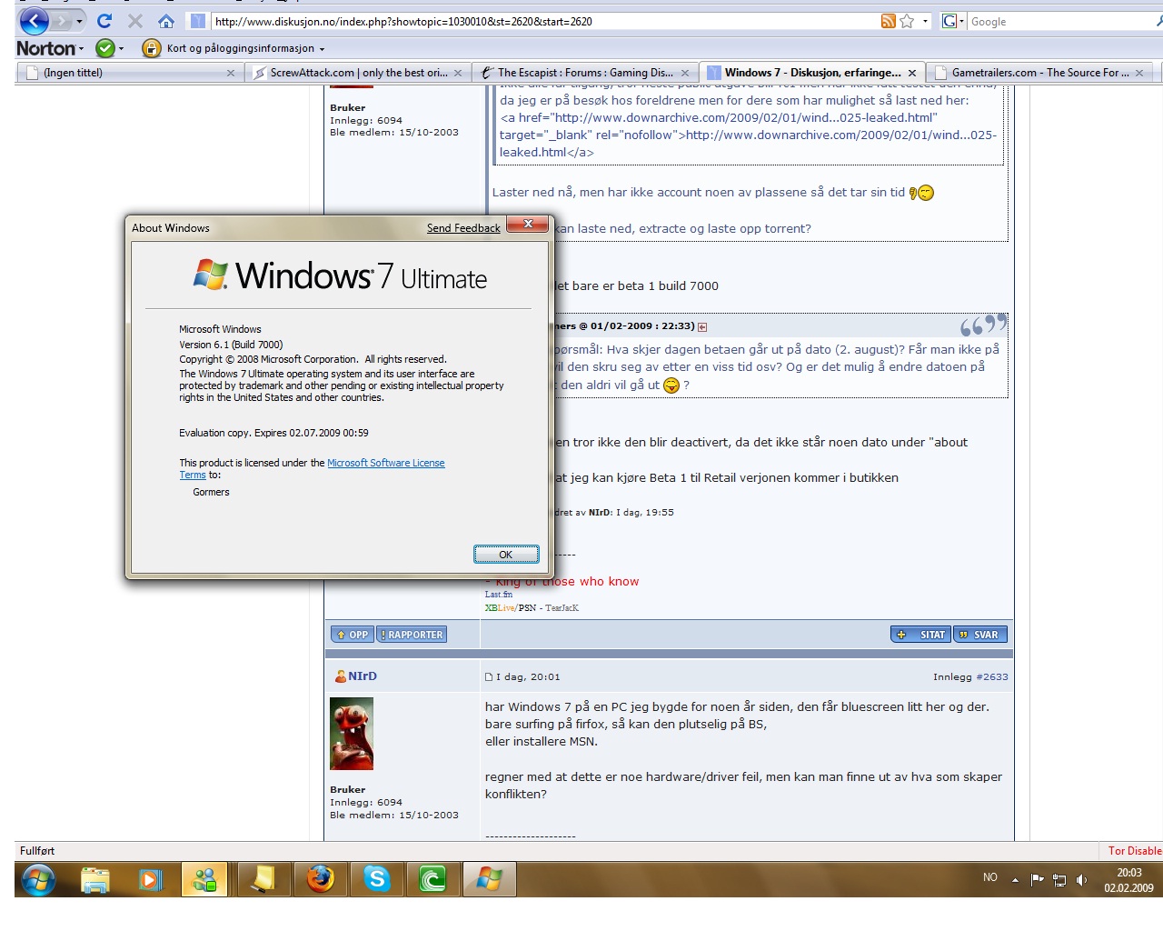Click NIrD's avatar image
Screen dimensions: 1163x931
352,734
